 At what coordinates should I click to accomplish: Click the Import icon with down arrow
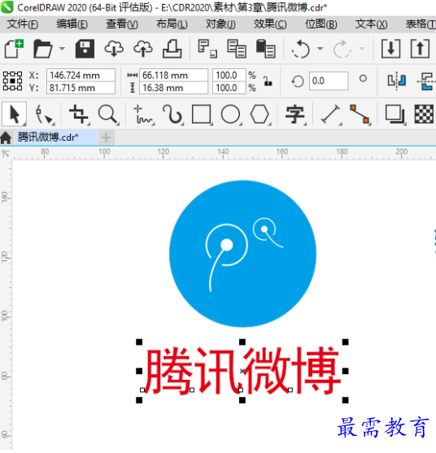[390, 49]
